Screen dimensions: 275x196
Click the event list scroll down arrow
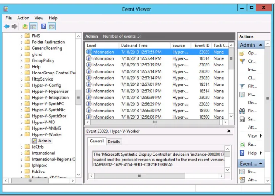coord(231,116)
